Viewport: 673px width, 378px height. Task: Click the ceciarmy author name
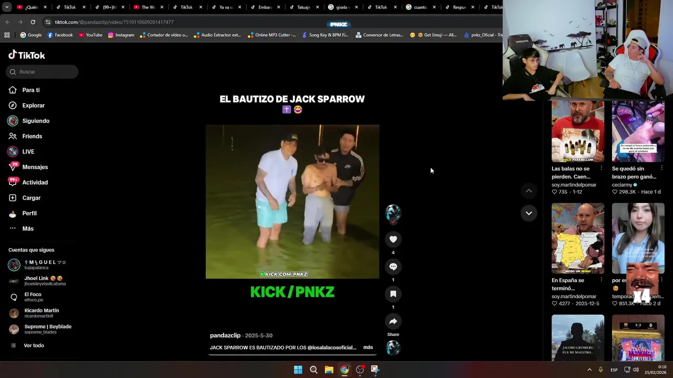coord(621,185)
